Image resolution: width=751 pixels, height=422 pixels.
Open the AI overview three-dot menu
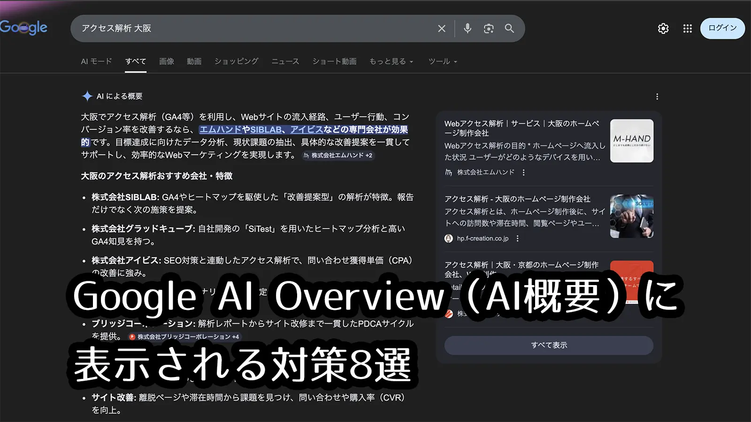657,97
